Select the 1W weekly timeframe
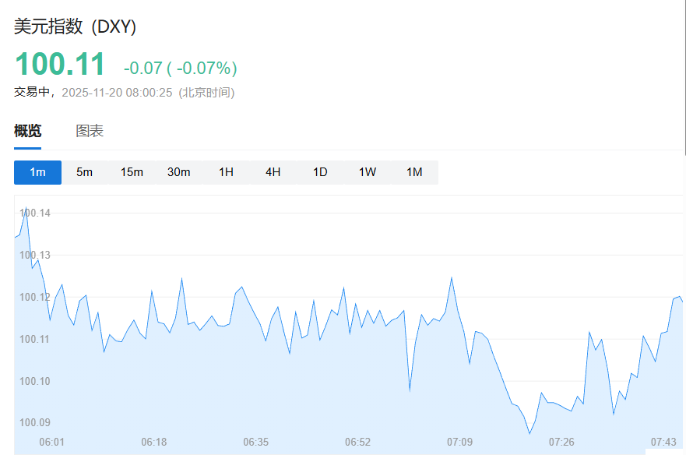Image resolution: width=686 pixels, height=455 pixels. 367,172
